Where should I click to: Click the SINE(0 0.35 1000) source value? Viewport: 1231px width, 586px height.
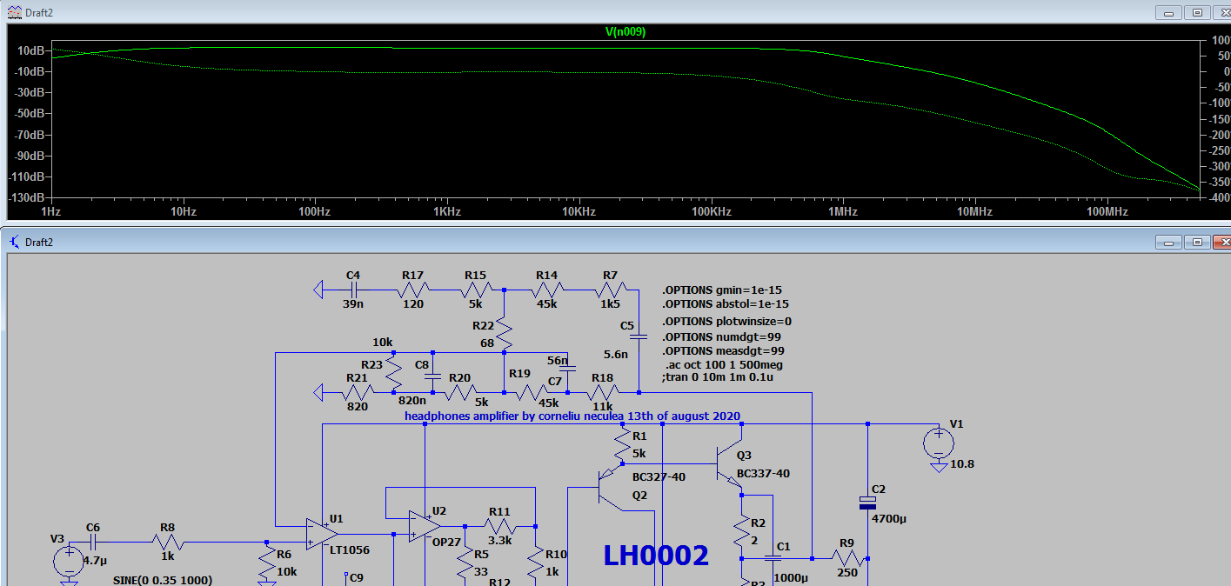pyautogui.click(x=163, y=580)
